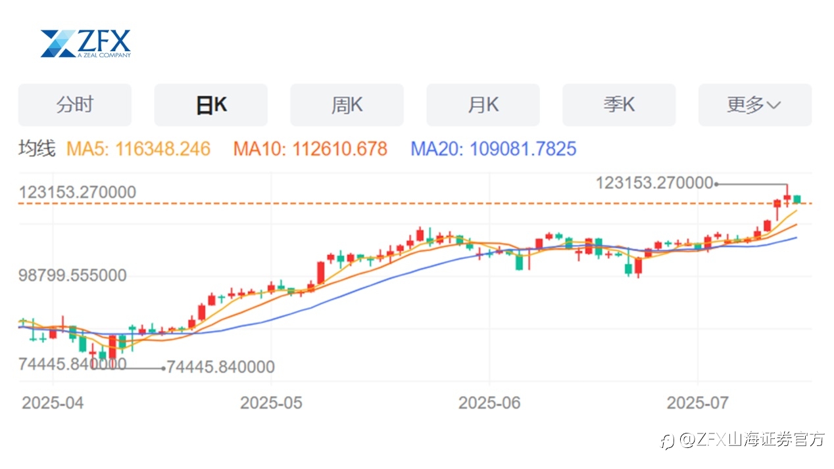The height and width of the screenshot is (469, 834).
Task: Open the 周K weekly chart tab
Action: point(347,105)
